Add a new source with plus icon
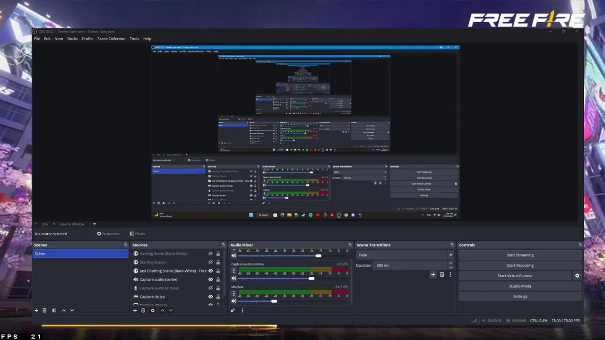The width and height of the screenshot is (605, 340). click(x=135, y=310)
